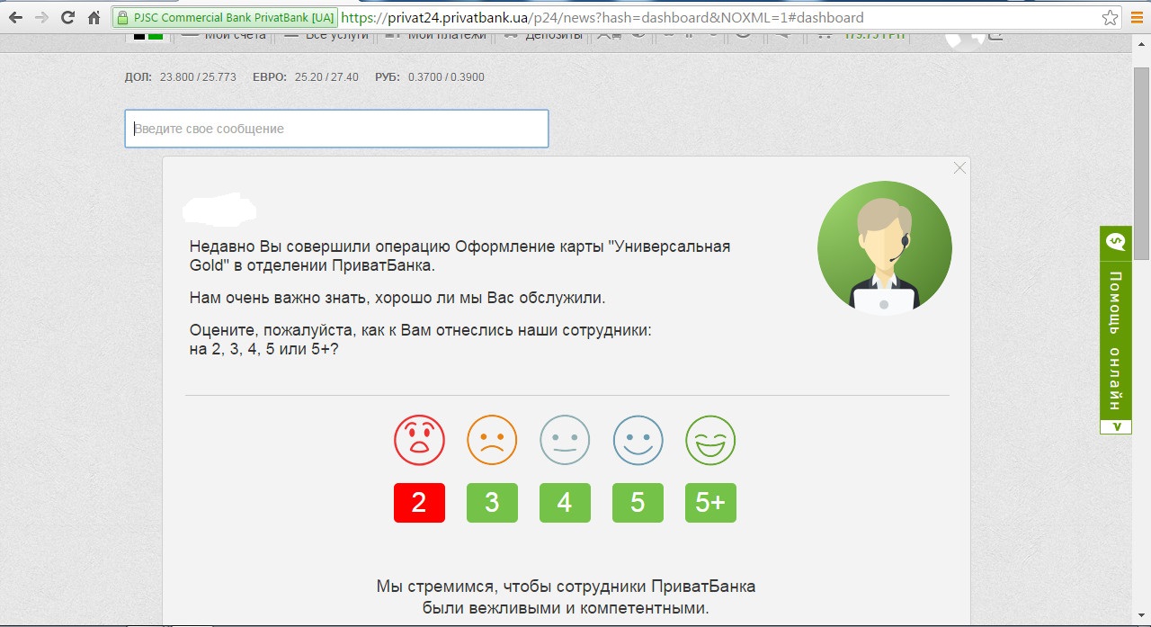Screen dimensions: 1151x627
Task: Click the 'Введите свое сообщение' message field
Action: pos(336,129)
